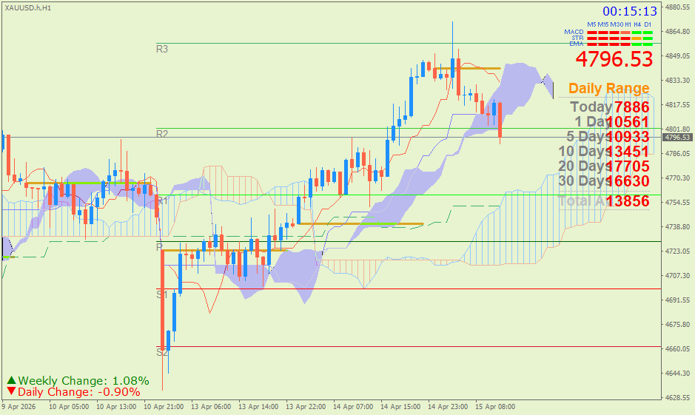Click the green MACD H4 signal bar

(637, 33)
